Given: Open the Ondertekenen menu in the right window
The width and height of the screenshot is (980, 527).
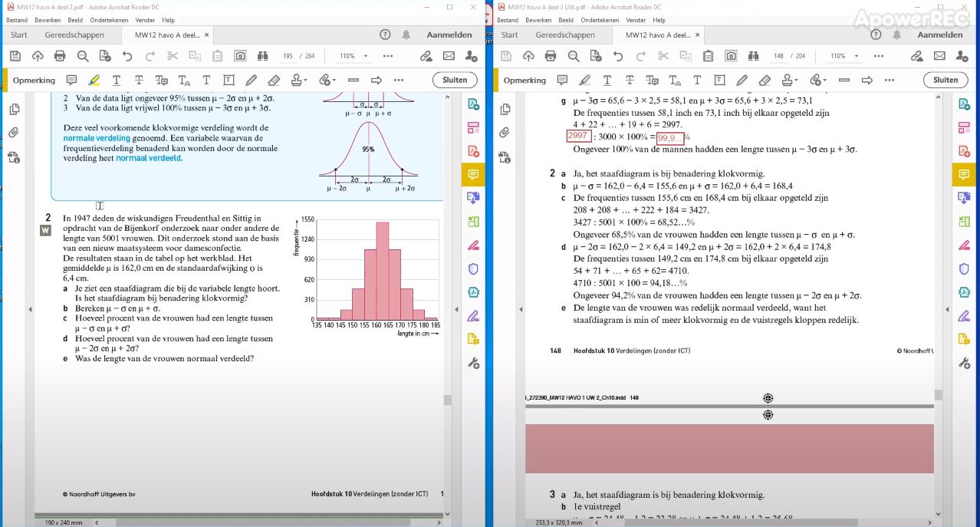Looking at the screenshot, I should tap(600, 20).
